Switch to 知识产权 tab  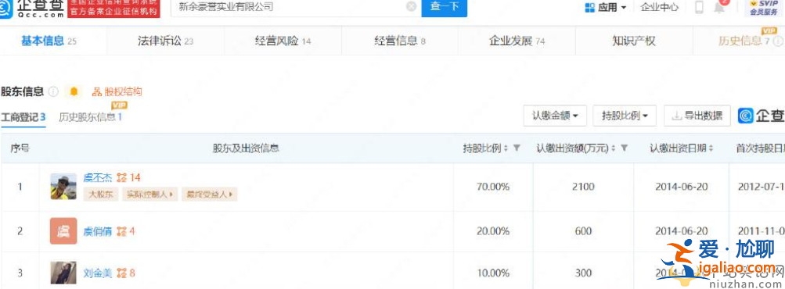click(x=634, y=41)
